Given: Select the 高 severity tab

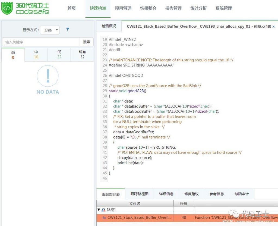Looking at the screenshot, I should coord(13,55).
